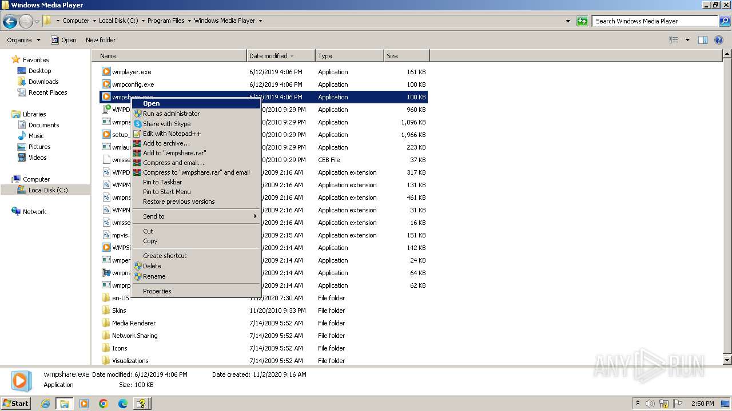Expand the Windows Media Player breadcrumb arrow
732x411 pixels.
click(260, 21)
